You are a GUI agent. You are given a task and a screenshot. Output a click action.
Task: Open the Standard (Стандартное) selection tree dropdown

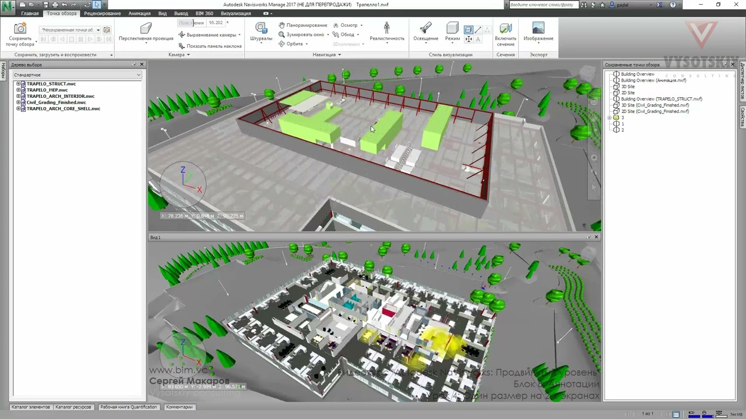[77, 75]
